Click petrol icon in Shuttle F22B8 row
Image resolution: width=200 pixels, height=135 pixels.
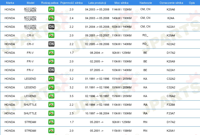point(51,104)
